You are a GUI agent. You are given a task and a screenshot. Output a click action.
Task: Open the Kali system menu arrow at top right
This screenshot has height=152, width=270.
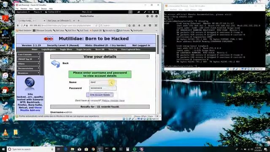pos(156,12)
